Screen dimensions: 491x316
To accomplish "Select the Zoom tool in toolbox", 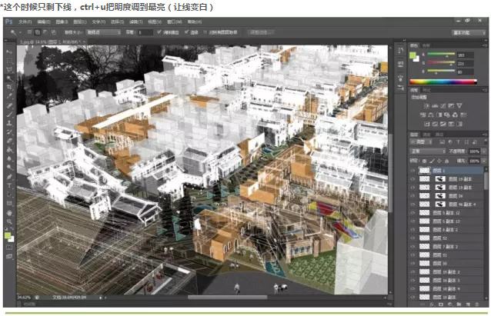I will click(9, 222).
